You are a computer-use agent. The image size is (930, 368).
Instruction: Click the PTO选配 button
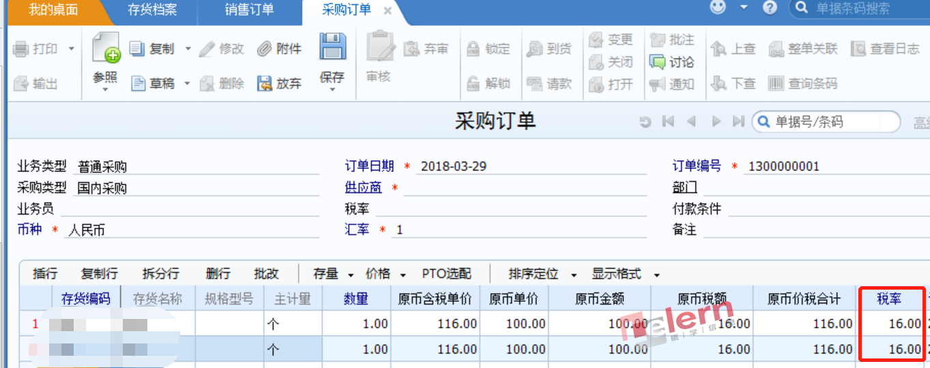coord(447,274)
